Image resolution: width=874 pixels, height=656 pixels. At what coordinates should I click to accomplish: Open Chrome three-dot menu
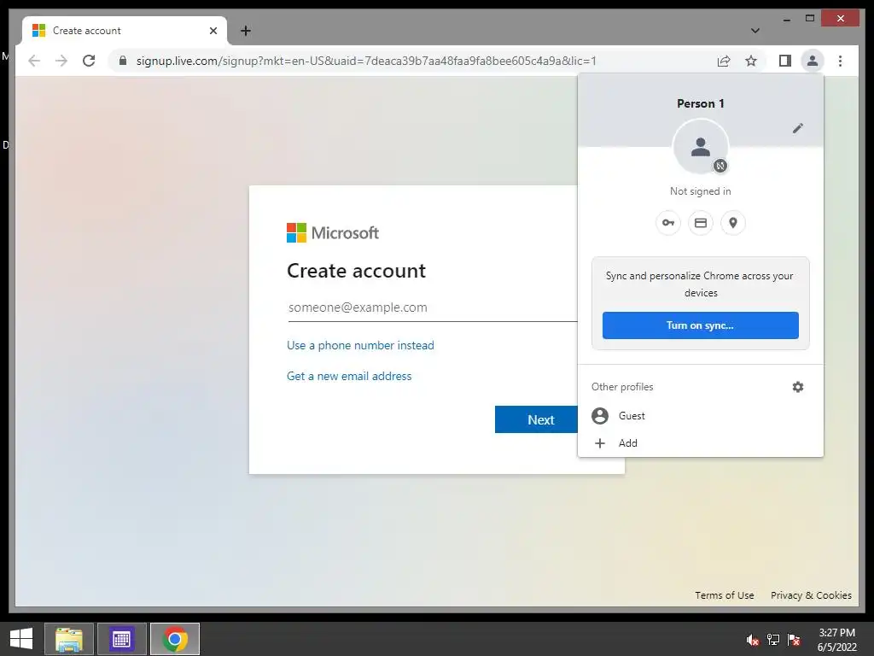click(x=840, y=61)
